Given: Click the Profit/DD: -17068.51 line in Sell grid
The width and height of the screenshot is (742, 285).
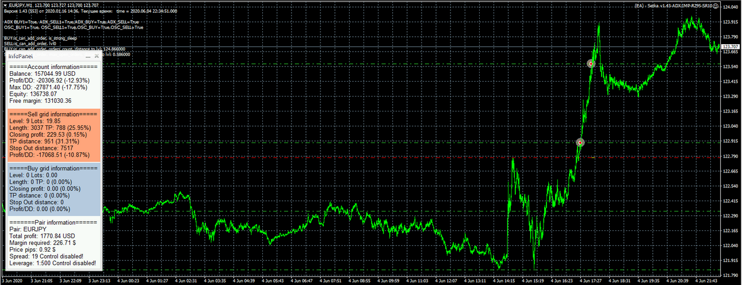Looking at the screenshot, I should 49,155.
